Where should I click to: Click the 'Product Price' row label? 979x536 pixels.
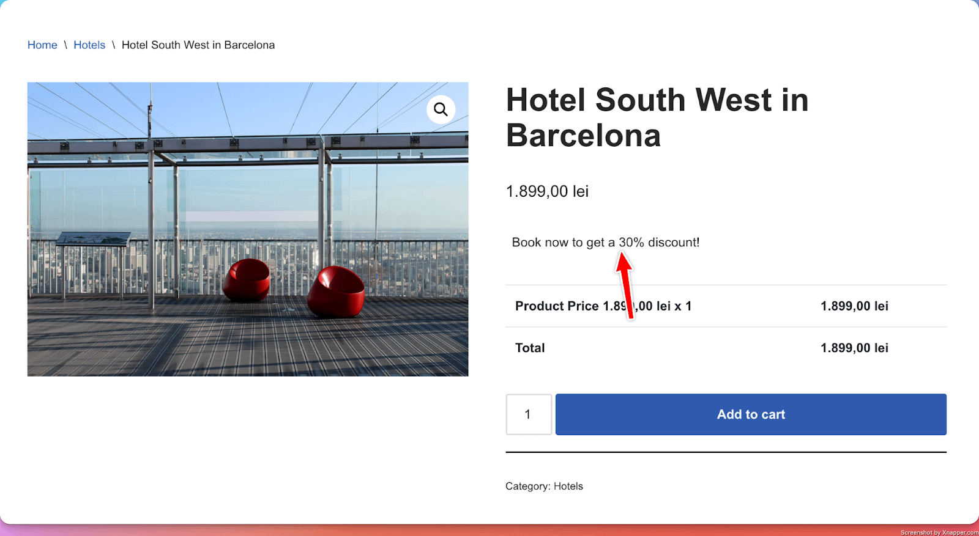(x=557, y=306)
